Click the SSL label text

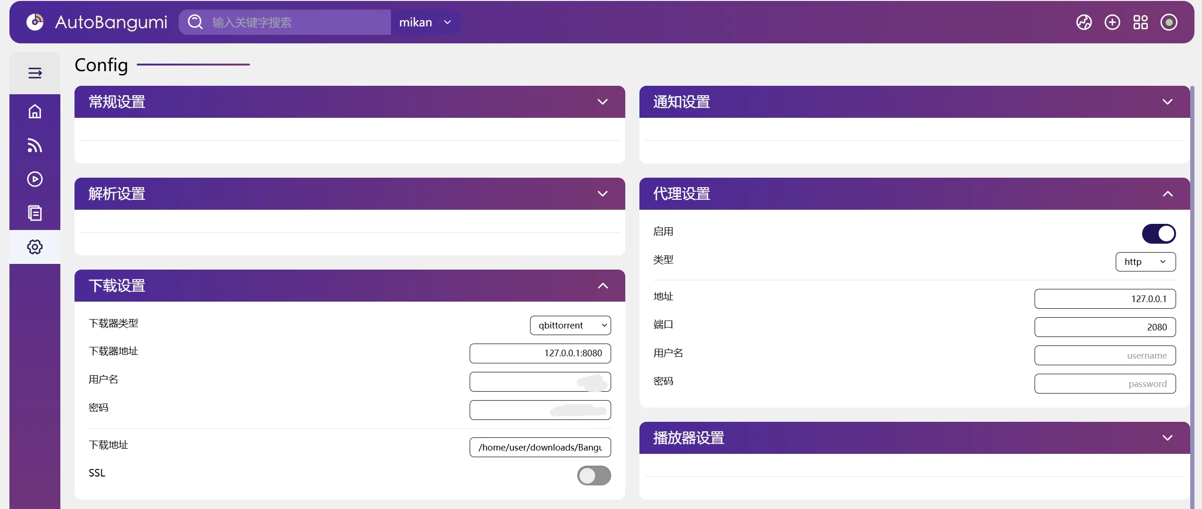coord(97,473)
